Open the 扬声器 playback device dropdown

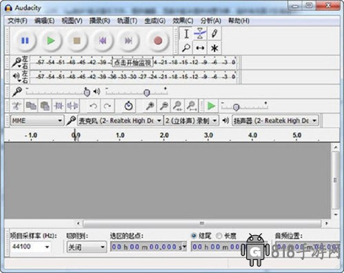point(275,120)
